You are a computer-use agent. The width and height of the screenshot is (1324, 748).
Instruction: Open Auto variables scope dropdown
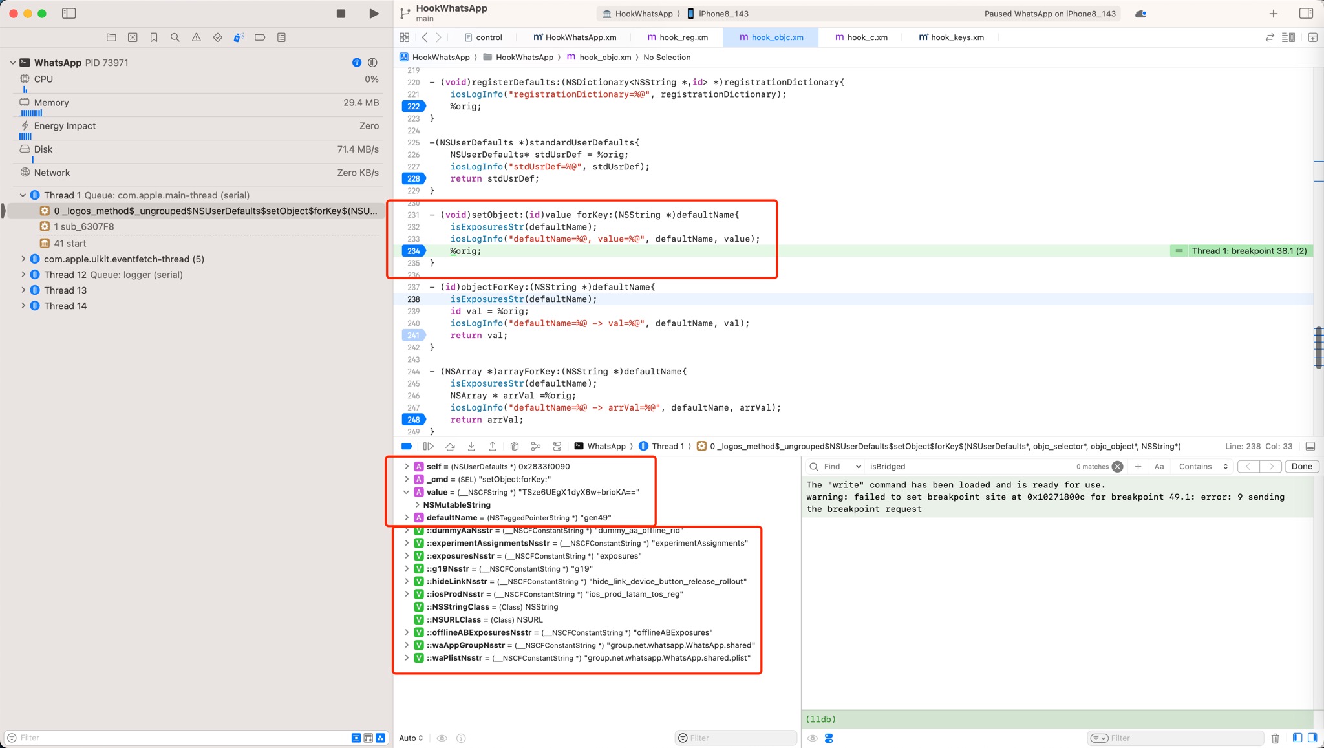tap(411, 738)
